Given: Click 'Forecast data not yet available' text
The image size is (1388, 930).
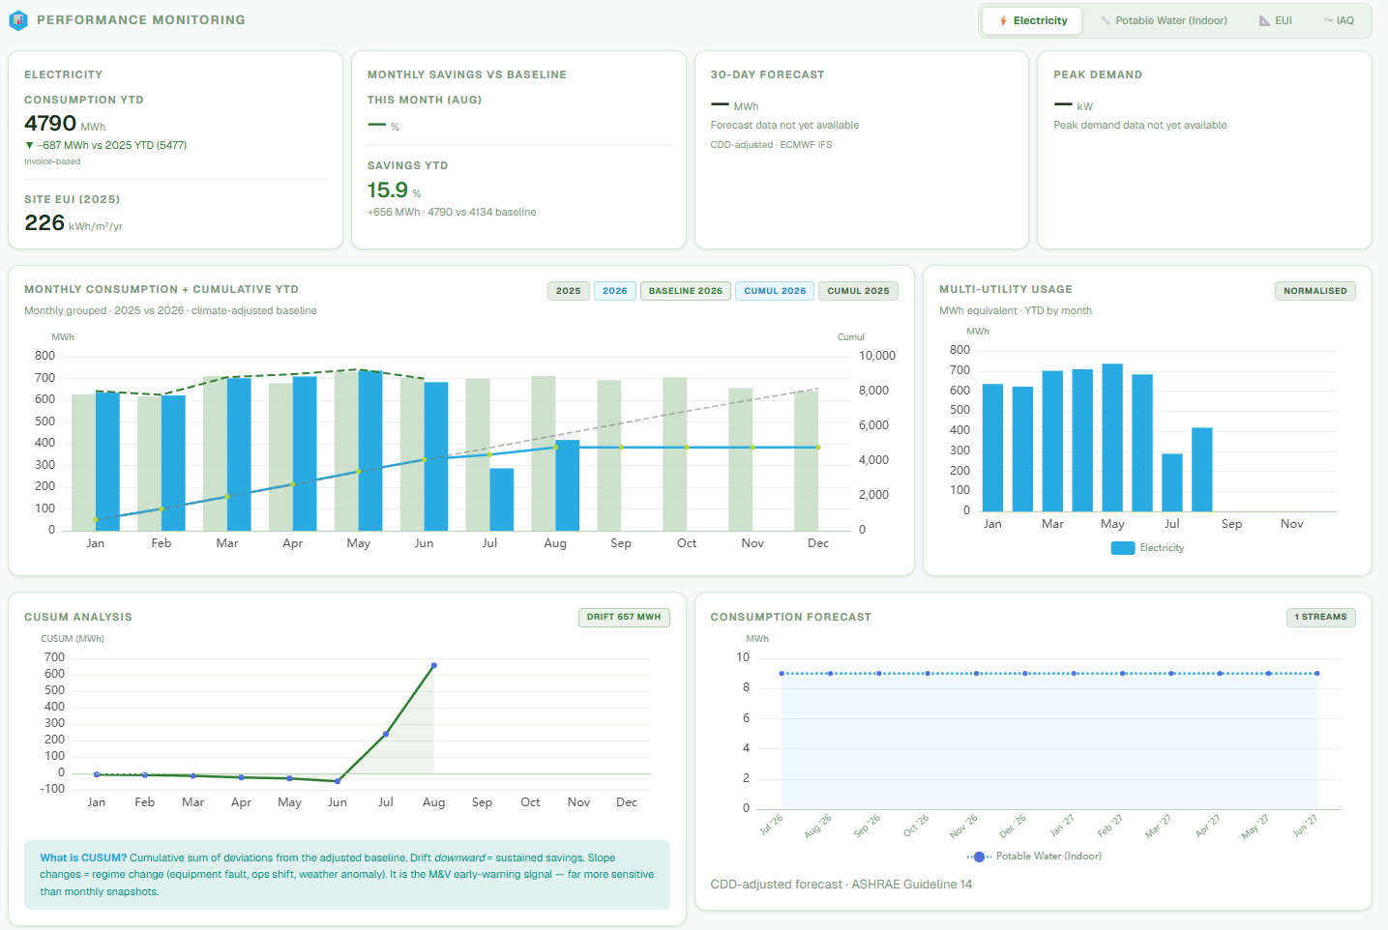Looking at the screenshot, I should (784, 126).
